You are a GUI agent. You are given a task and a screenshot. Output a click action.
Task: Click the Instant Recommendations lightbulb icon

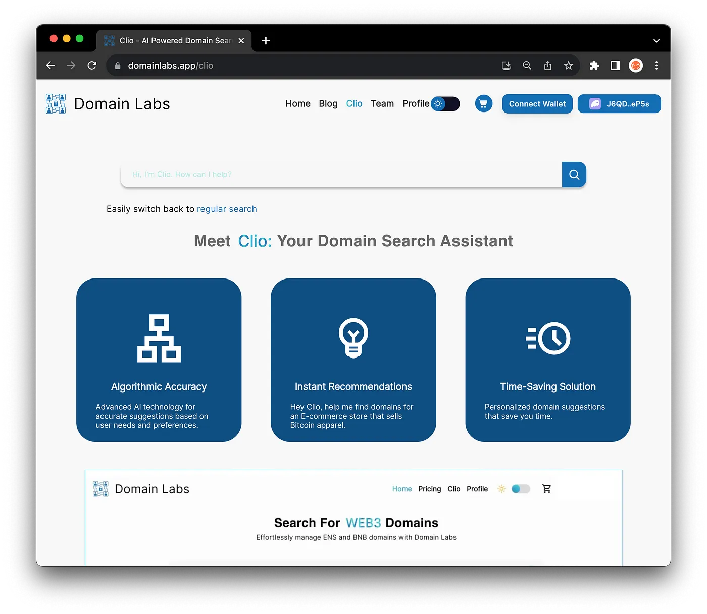pos(353,338)
